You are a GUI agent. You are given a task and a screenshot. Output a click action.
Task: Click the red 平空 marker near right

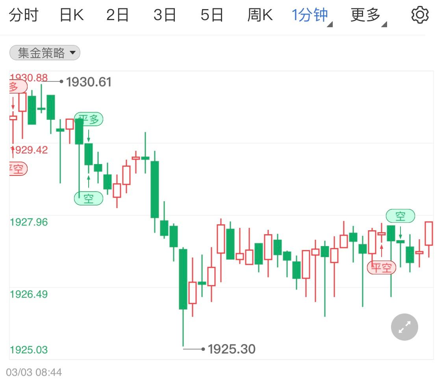382,267
